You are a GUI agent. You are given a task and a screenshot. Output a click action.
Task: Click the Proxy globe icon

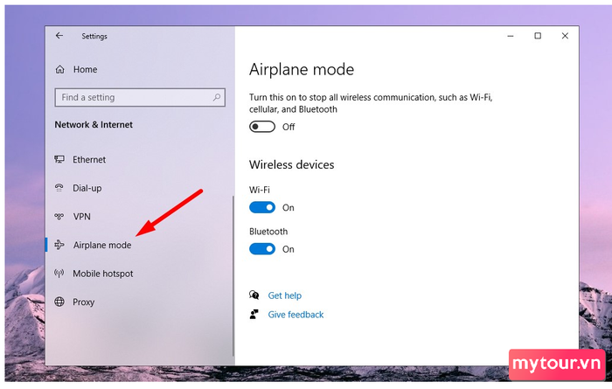pyautogui.click(x=59, y=302)
